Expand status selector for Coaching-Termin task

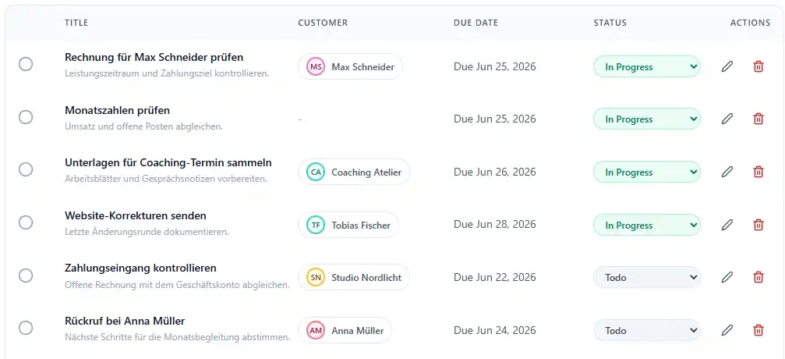(x=647, y=172)
